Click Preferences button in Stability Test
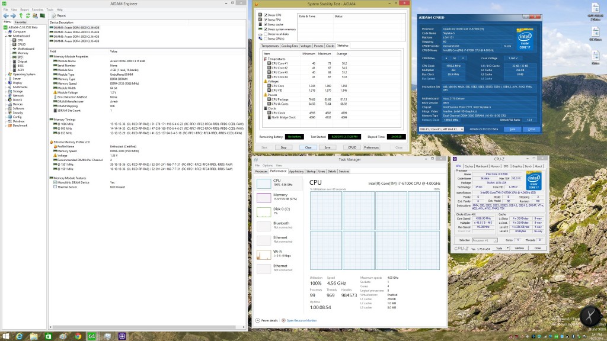This screenshot has width=607, height=341. point(371,147)
